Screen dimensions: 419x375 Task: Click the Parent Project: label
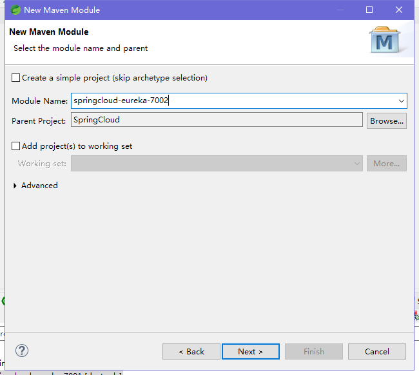(x=39, y=121)
